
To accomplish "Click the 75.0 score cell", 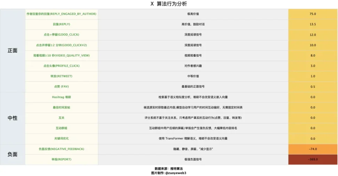I will tap(312, 14).
